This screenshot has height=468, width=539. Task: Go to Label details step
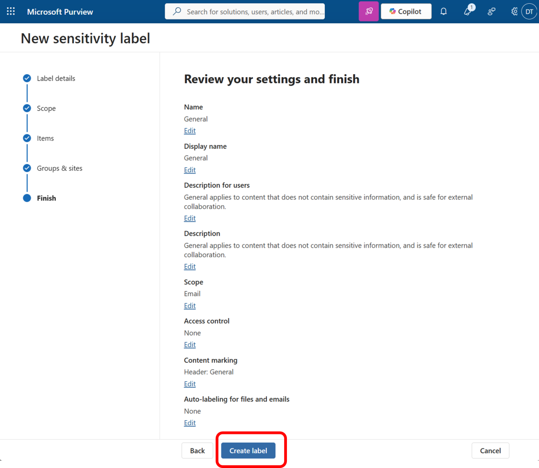56,78
